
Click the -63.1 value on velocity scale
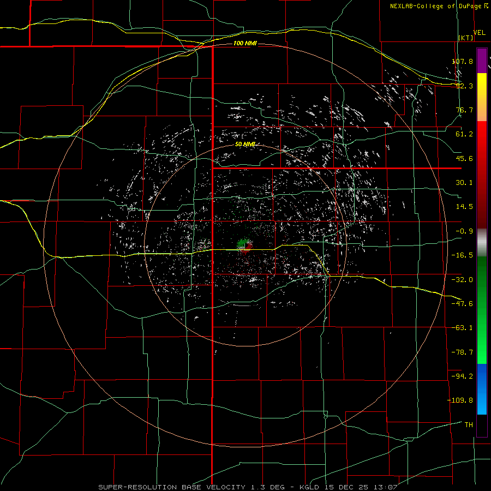(x=463, y=328)
